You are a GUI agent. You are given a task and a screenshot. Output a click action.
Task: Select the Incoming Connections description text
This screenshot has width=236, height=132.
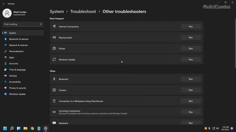pos(93,114)
